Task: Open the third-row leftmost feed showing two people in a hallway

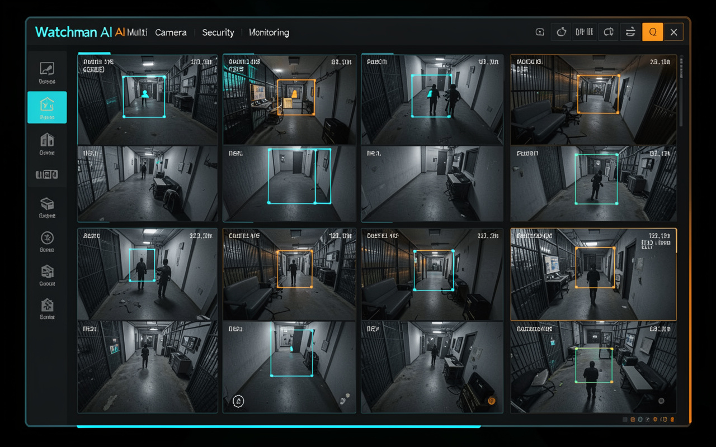Action: tap(148, 274)
